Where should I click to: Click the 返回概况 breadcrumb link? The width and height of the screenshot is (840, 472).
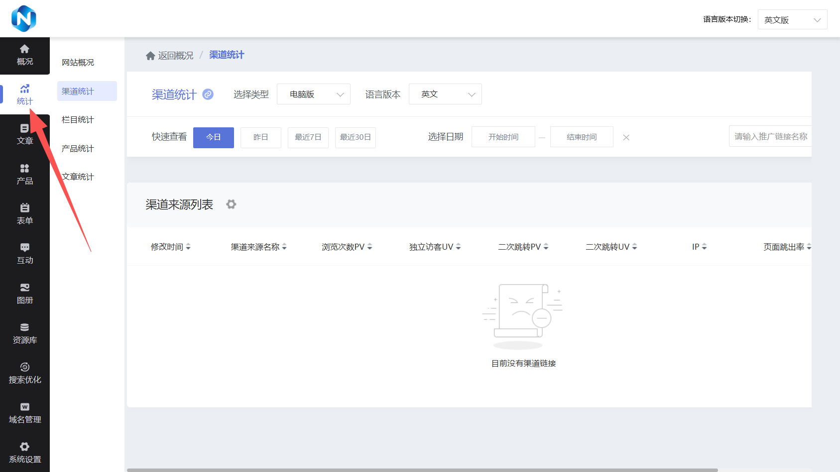click(176, 56)
